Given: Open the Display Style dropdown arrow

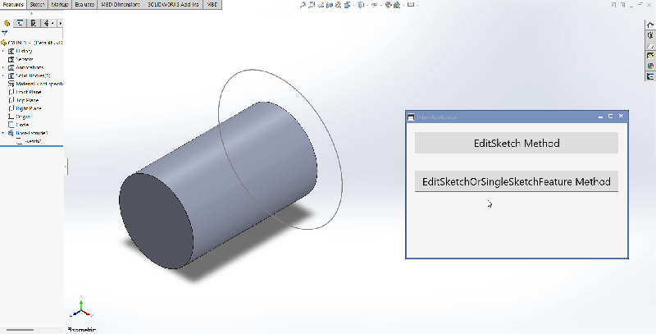Looking at the screenshot, I should [367, 5].
